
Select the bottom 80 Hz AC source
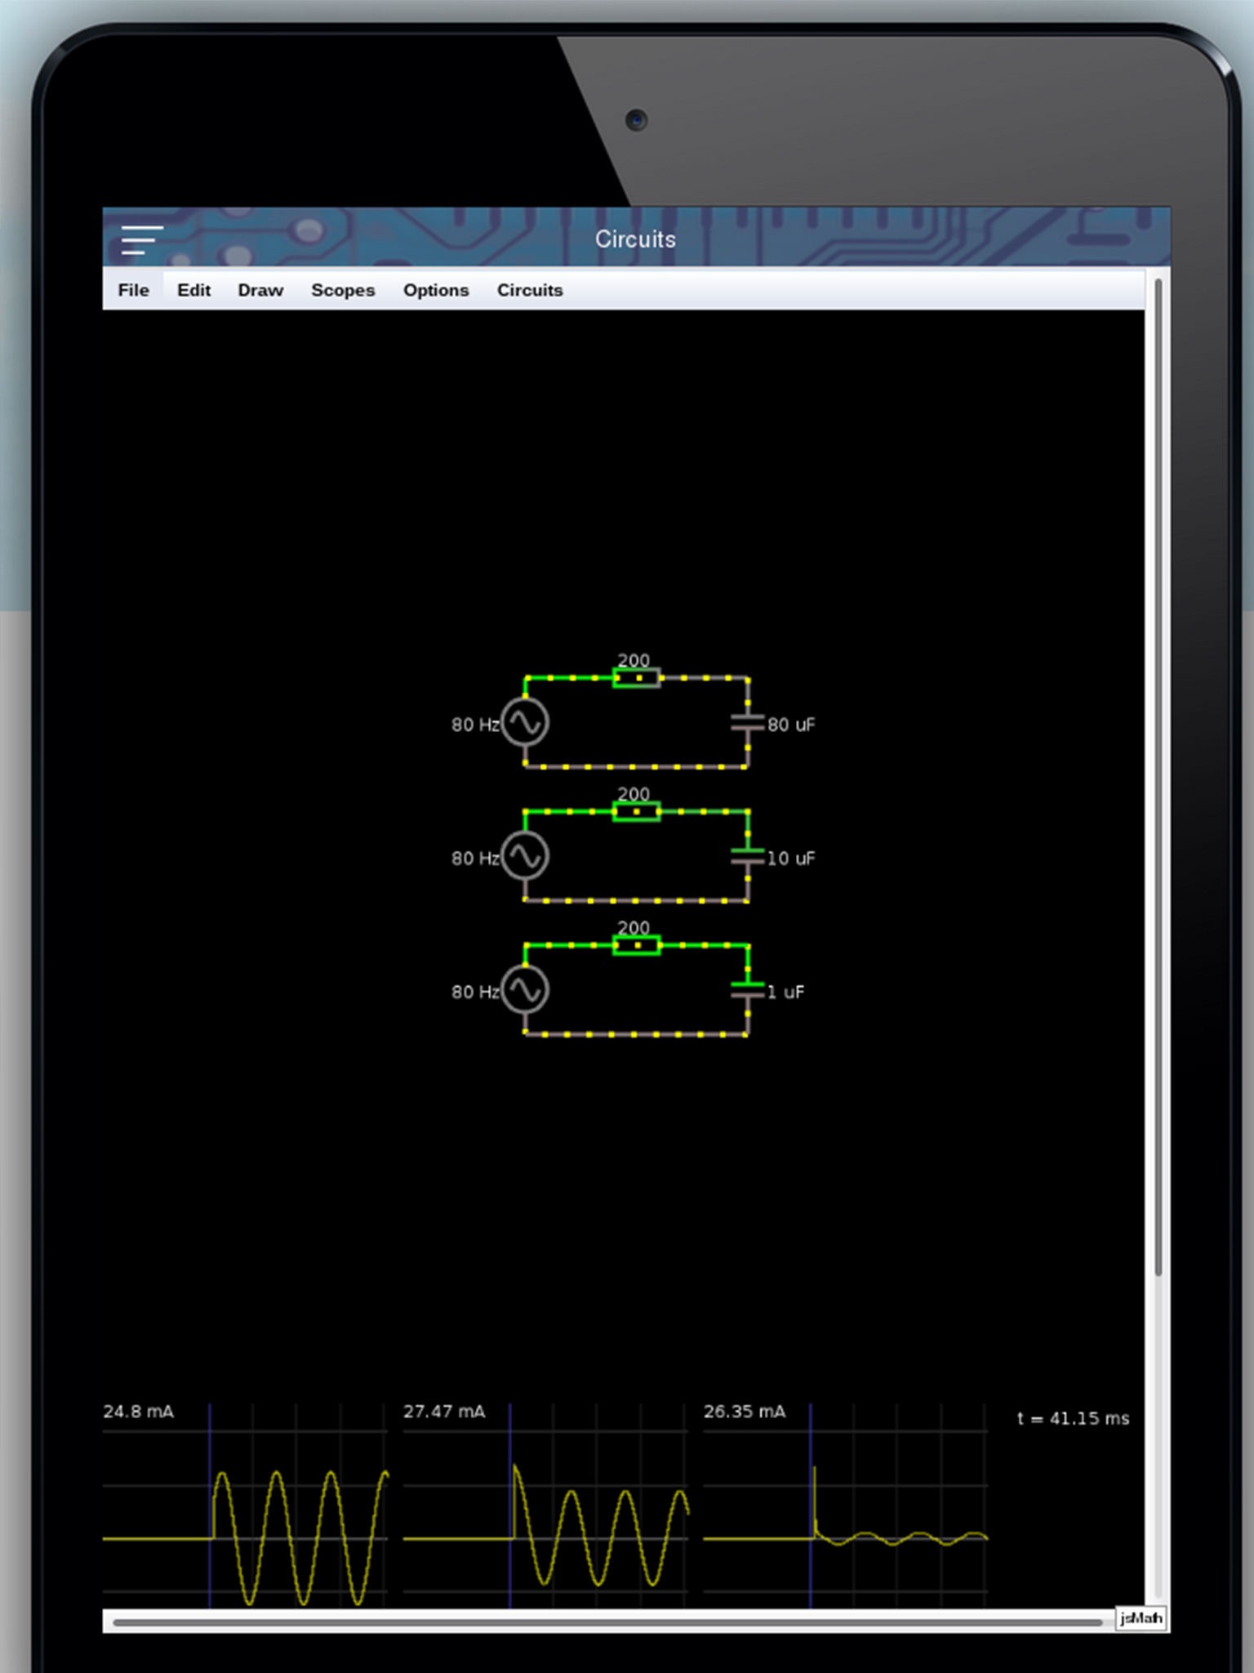click(525, 990)
